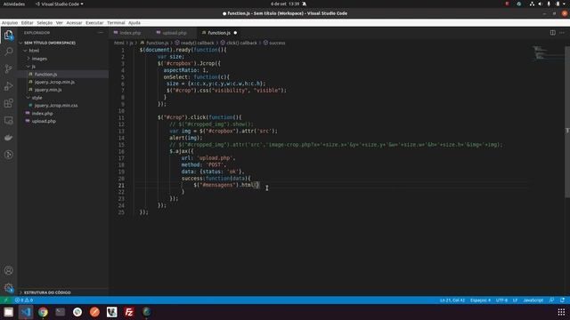Click Atividades in the top bar
The height and width of the screenshot is (320, 570).
point(14,4)
